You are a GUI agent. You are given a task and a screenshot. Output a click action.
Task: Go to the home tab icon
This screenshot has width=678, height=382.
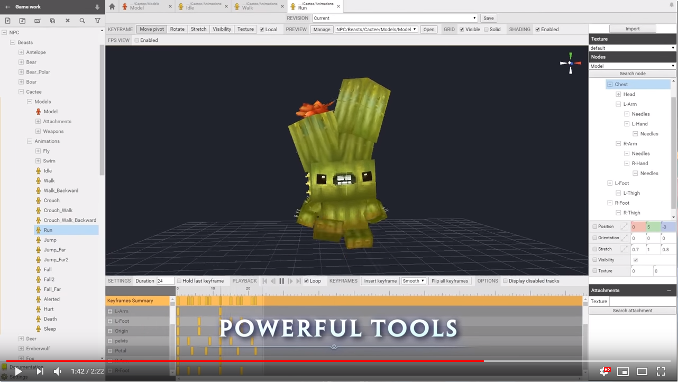(112, 6)
